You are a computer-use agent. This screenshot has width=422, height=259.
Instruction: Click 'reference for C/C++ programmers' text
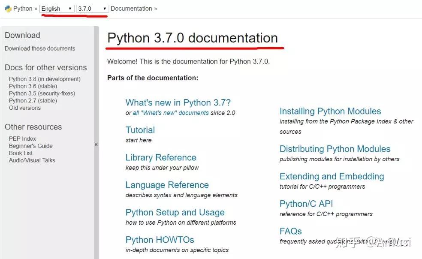pyautogui.click(x=326, y=214)
